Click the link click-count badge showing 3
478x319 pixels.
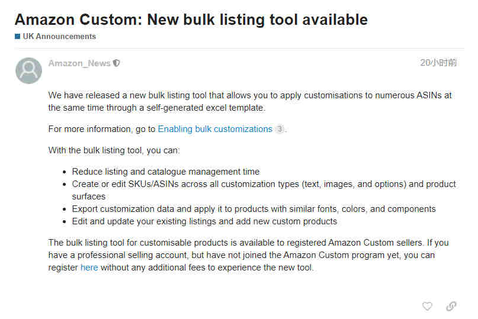click(x=280, y=129)
